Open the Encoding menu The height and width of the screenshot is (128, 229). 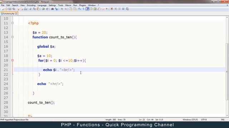(x=31, y=5)
